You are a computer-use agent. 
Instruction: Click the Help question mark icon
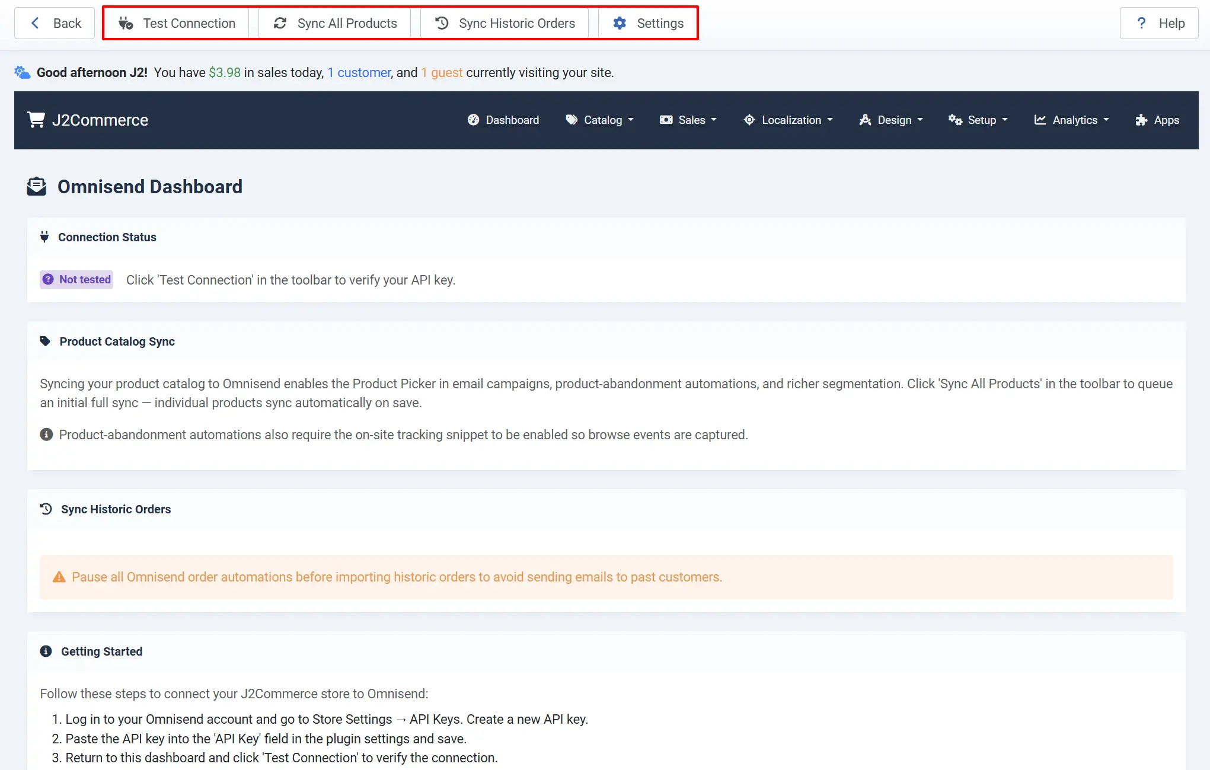coord(1141,23)
